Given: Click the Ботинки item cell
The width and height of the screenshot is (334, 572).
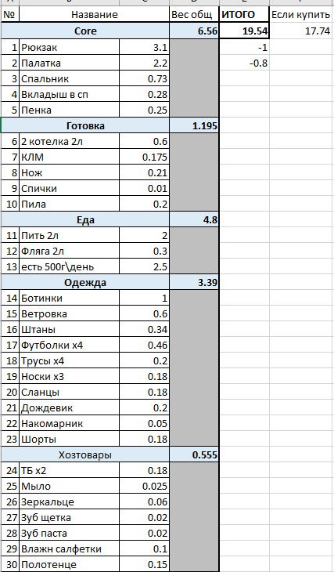Looking at the screenshot, I should (x=69, y=299).
